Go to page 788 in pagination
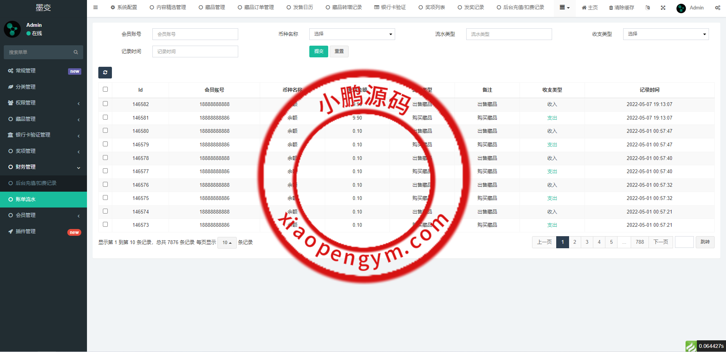Viewport: 726px width, 352px height. [639, 242]
